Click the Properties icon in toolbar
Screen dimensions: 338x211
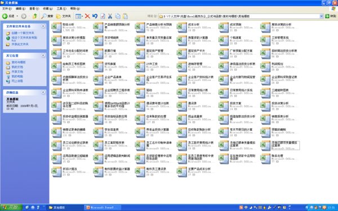click(103, 16)
